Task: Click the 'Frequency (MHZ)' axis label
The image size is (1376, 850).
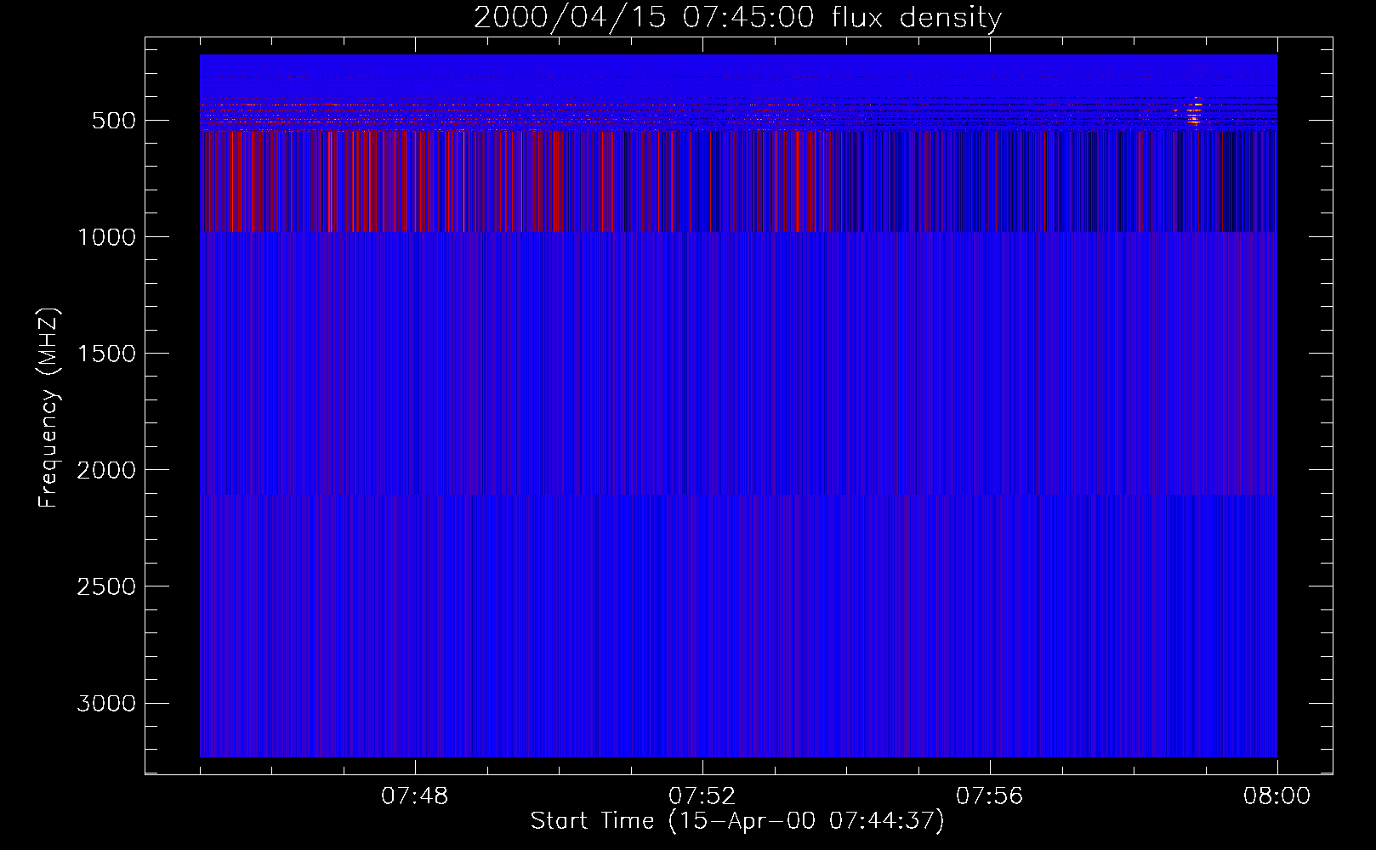Action: [49, 408]
